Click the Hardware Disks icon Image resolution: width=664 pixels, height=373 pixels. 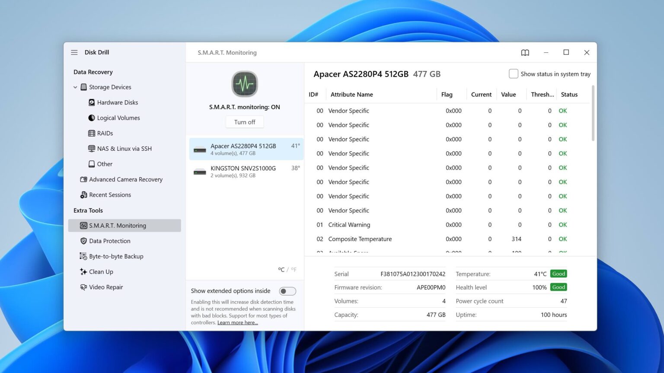click(92, 102)
